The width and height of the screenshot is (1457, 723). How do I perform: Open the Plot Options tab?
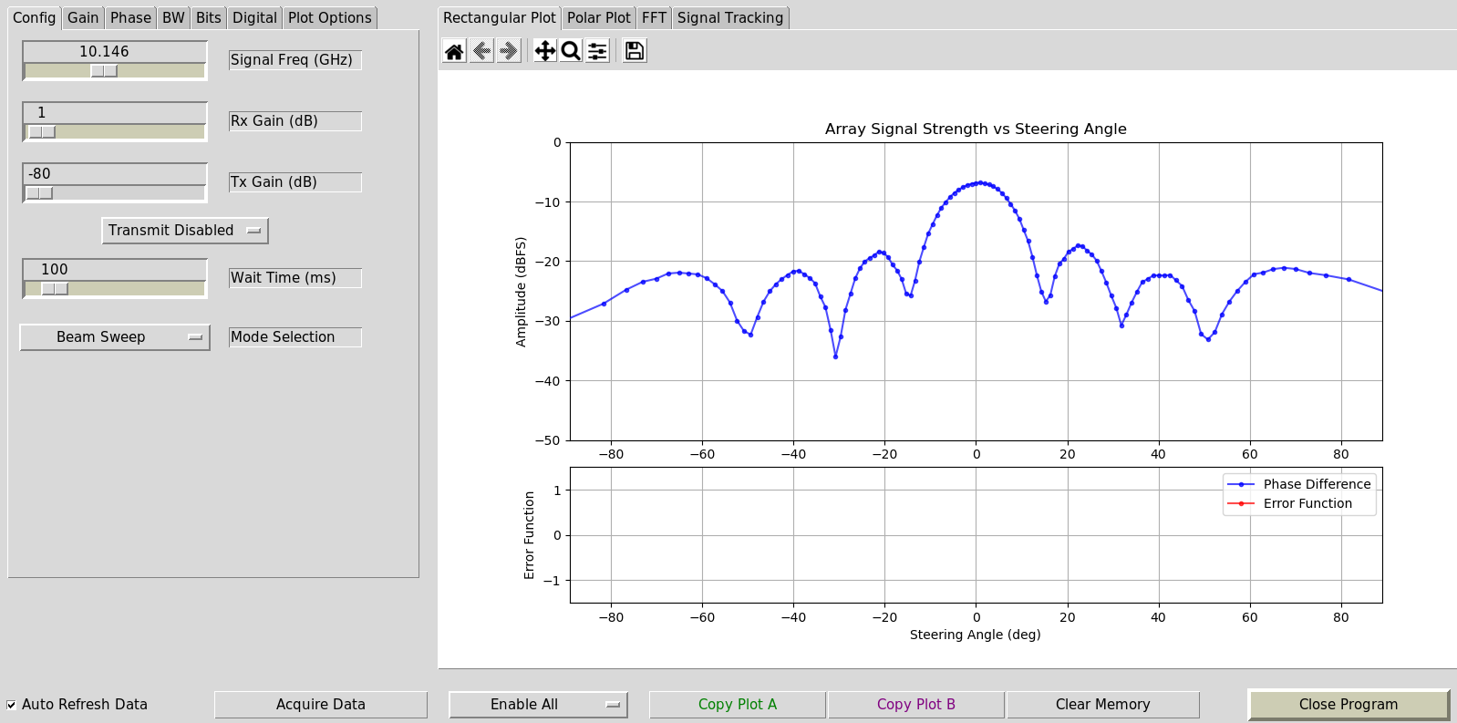[329, 17]
